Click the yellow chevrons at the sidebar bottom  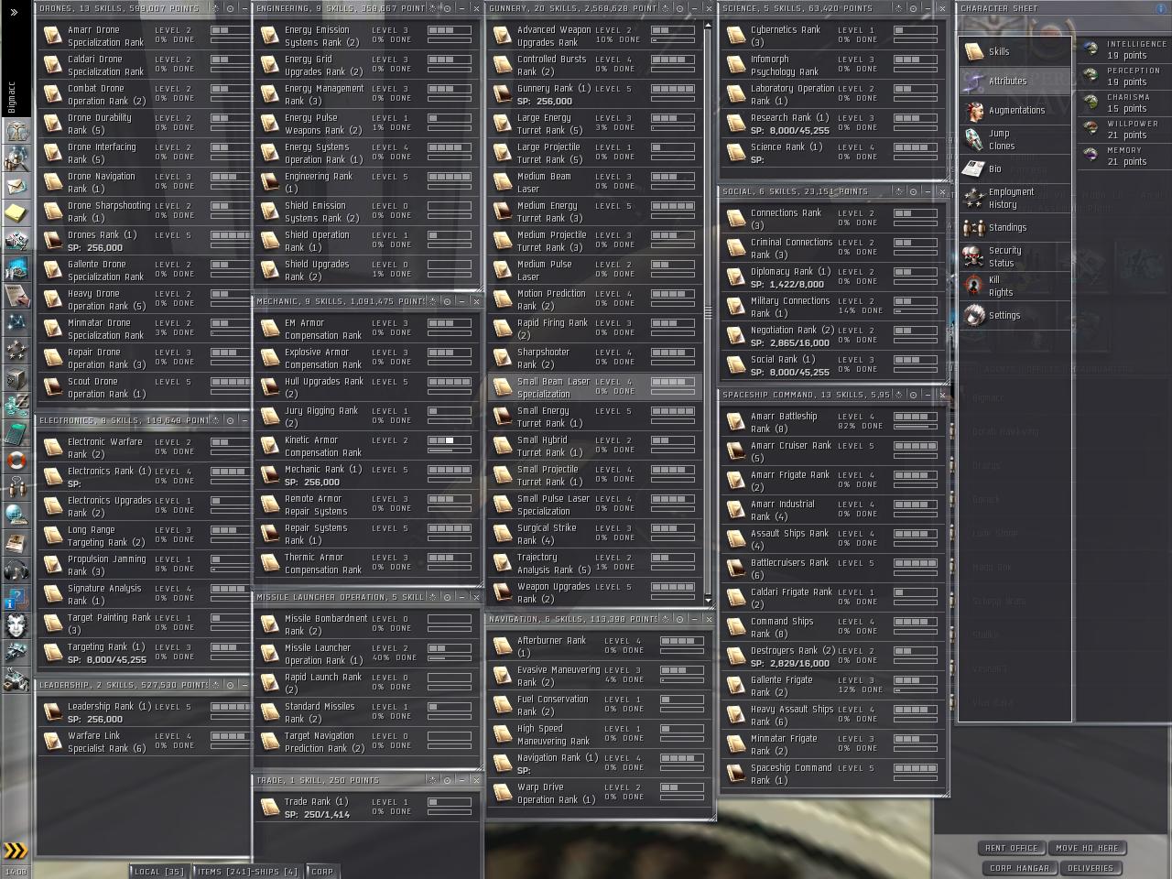tap(16, 851)
